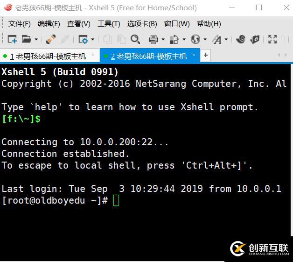The image size is (293, 262).
Task: Click 'Xshell 5 (Build 0991)' header text
Action: 60,72
